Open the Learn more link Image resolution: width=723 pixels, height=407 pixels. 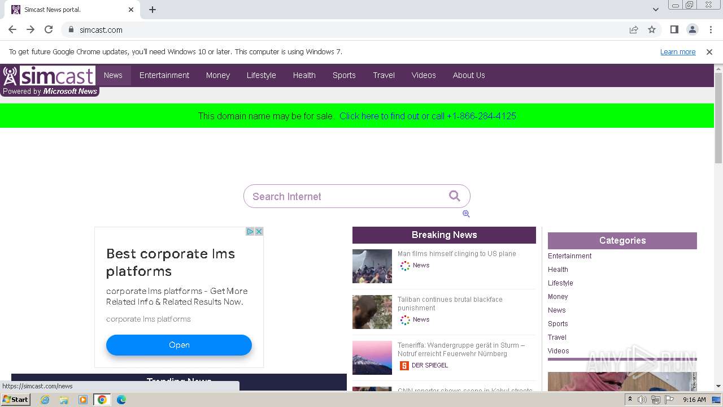pos(678,52)
